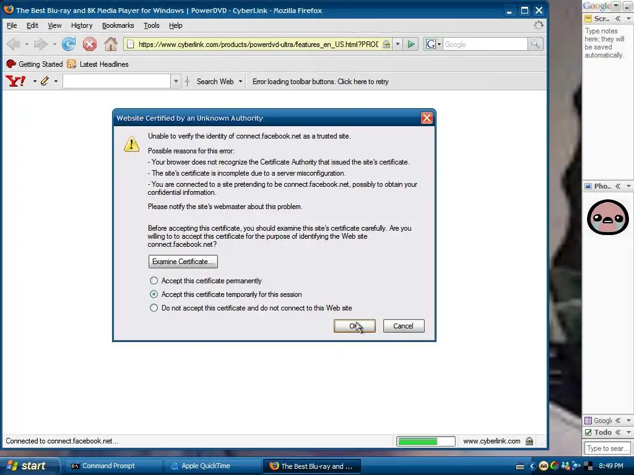Click the Todo gadget checkmark icon
This screenshot has height=475, width=634.
[588, 432]
